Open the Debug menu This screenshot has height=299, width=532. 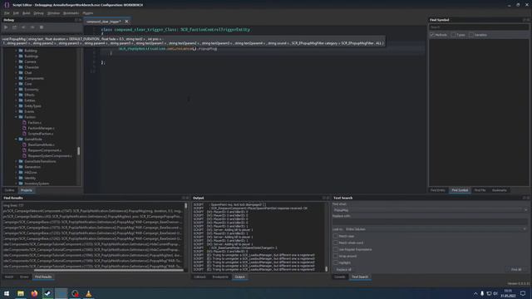(38, 13)
